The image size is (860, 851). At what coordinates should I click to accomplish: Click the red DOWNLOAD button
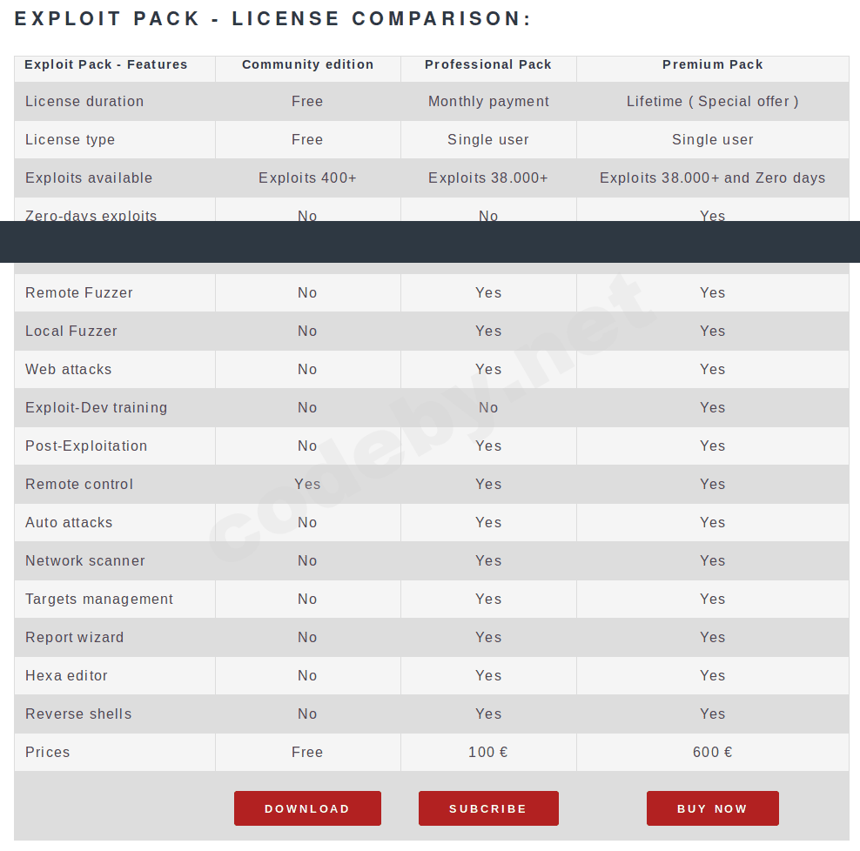tap(307, 808)
